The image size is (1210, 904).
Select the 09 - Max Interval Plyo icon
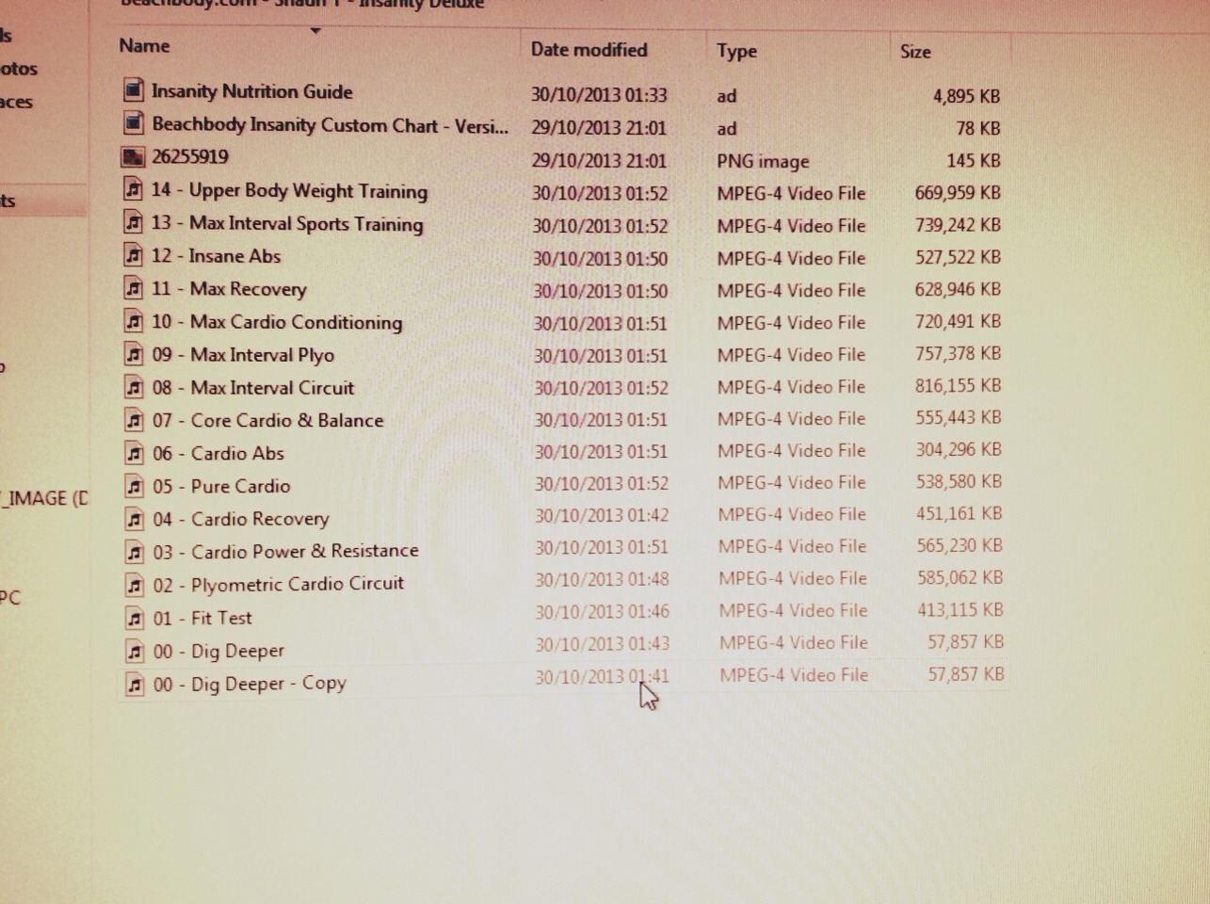[x=135, y=354]
